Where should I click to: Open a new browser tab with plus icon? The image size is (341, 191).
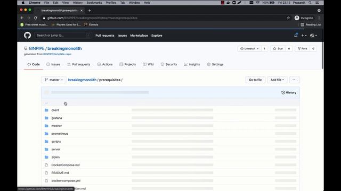[x=90, y=11]
